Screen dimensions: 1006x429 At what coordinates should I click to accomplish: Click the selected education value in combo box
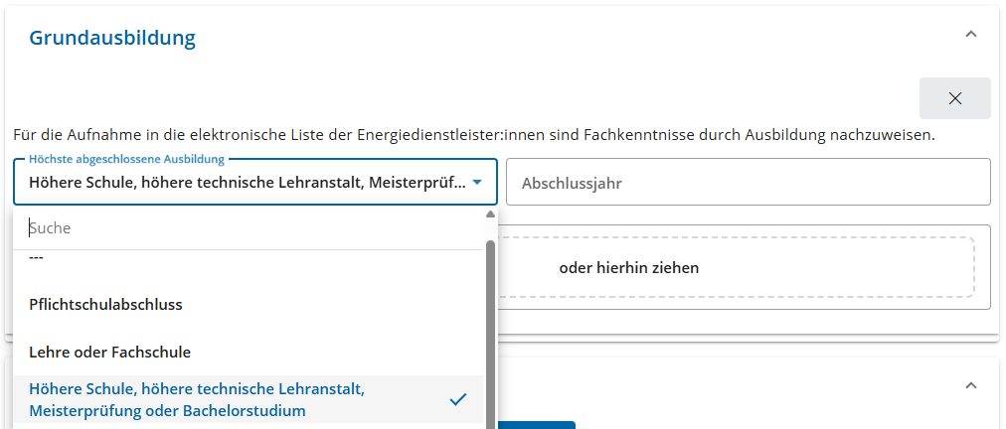247,183
